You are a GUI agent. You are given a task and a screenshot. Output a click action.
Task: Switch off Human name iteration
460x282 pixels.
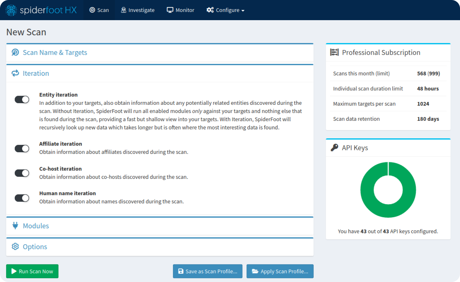(22, 198)
